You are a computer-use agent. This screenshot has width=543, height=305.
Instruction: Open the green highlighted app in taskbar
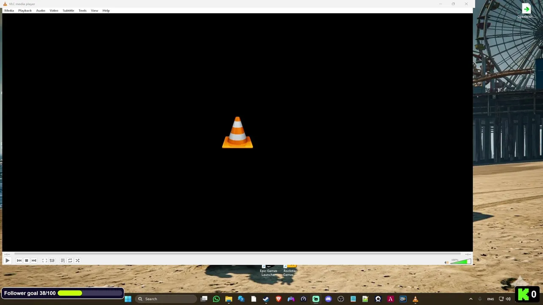pyautogui.click(x=316, y=299)
